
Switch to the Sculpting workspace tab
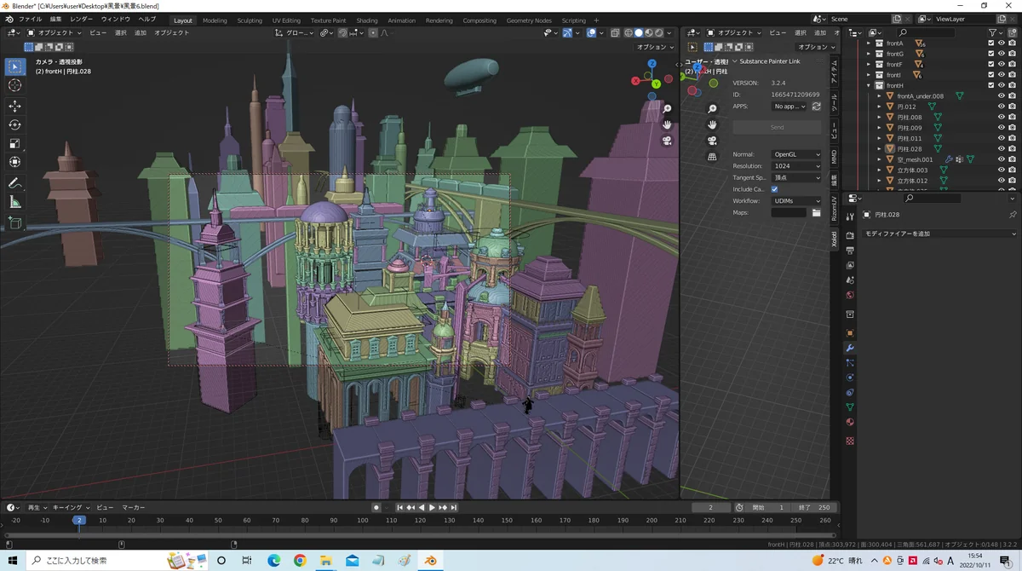(x=250, y=20)
